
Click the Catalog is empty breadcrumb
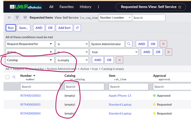(x=113, y=69)
